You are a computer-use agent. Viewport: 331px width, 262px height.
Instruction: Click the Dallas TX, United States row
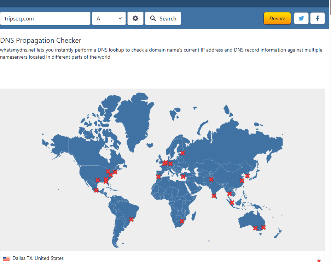tap(162, 258)
